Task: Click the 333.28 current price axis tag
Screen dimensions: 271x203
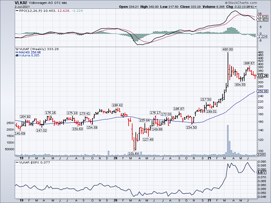Action: tap(261, 75)
